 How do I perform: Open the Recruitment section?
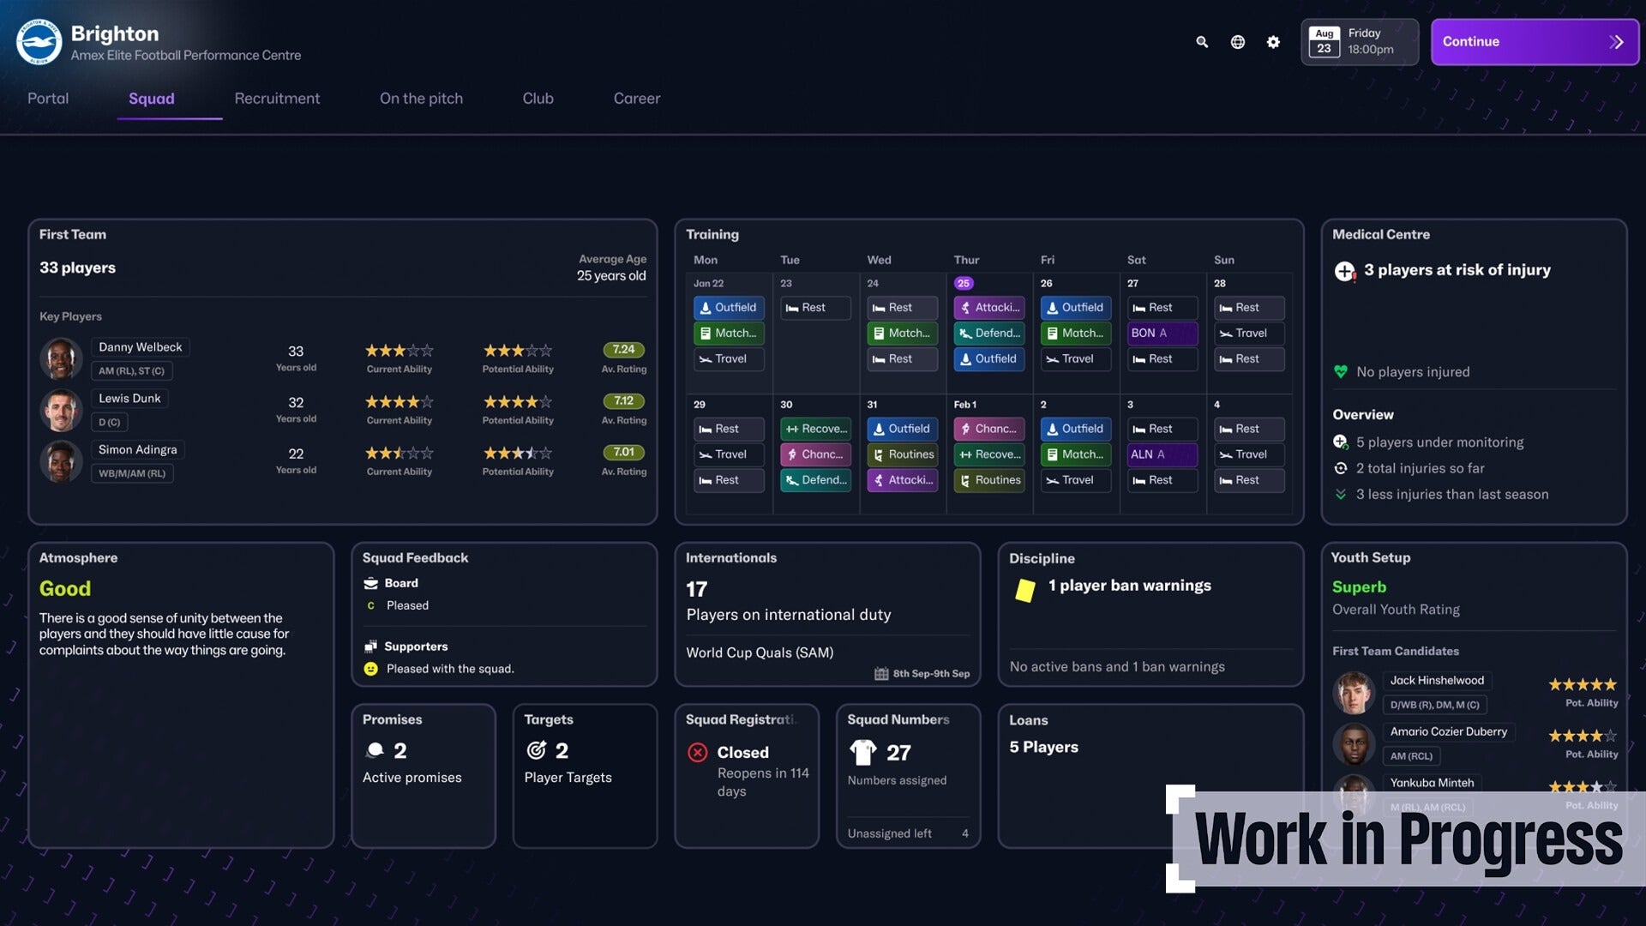pos(277,97)
